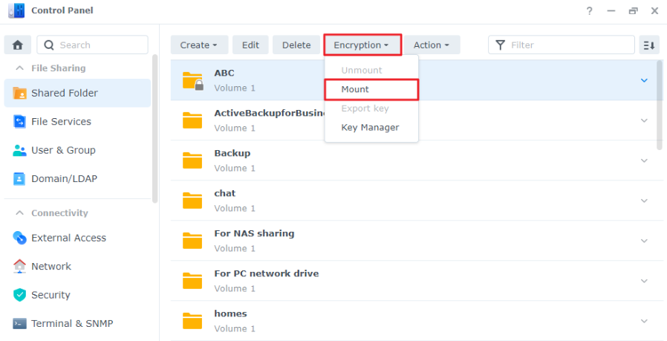Image resolution: width=667 pixels, height=341 pixels.
Task: Go to Domain/LDAP settings
Action: 77,179
